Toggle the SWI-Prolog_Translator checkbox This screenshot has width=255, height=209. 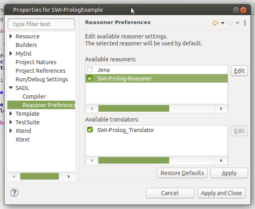(x=90, y=130)
